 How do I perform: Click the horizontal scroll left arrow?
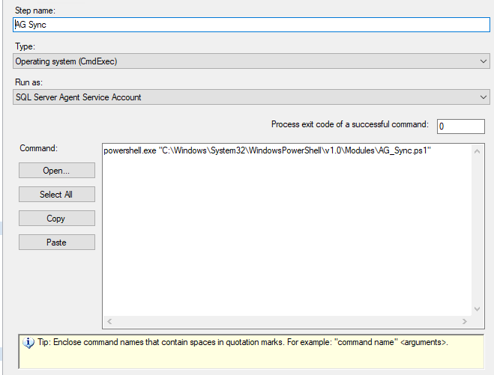pyautogui.click(x=109, y=321)
